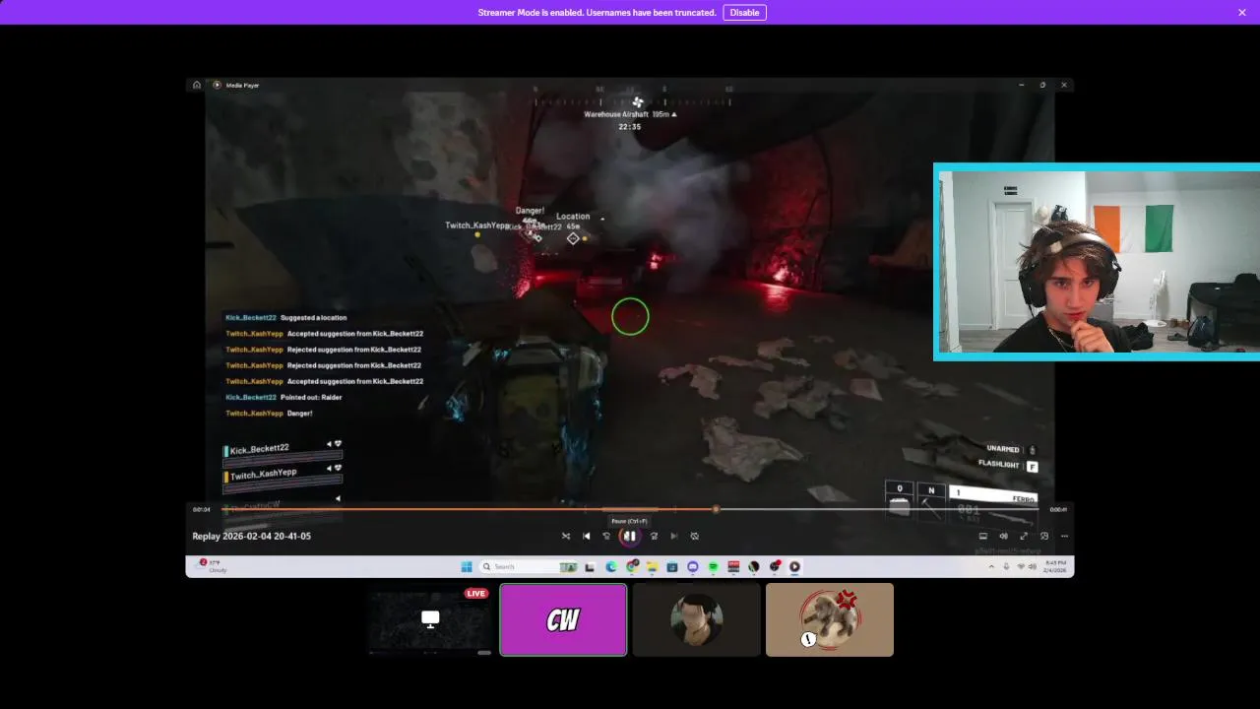1260x709 pixels.
Task: Open Spotify from the taskbar
Action: [x=714, y=566]
